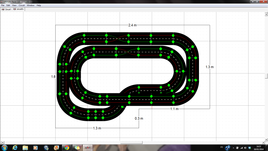Switch to the Circuit1 tab
The image size is (268, 151).
click(7, 9)
